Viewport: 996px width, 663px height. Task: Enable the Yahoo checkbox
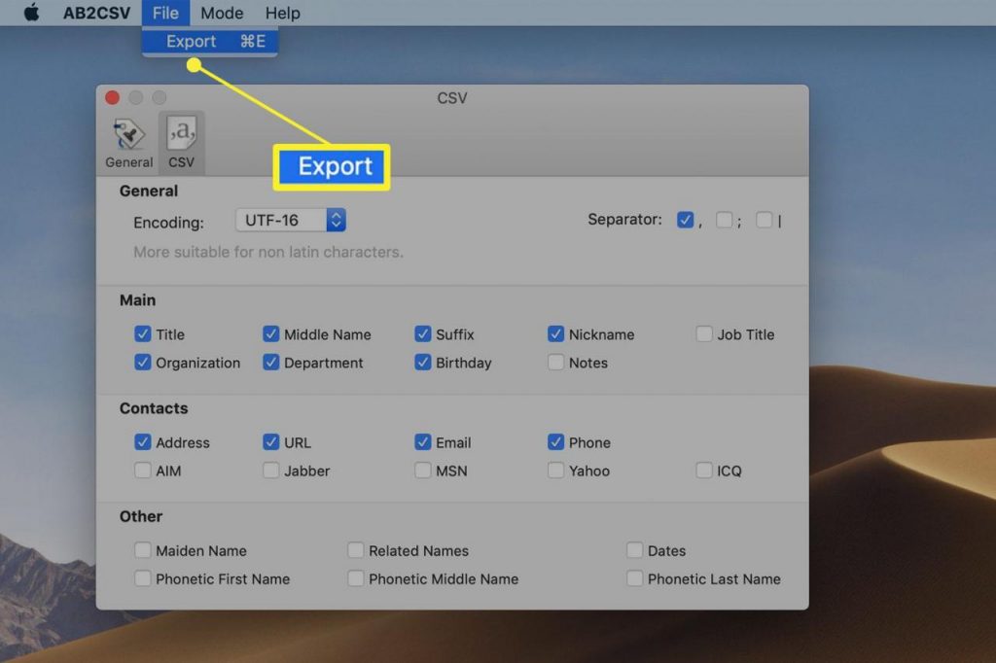555,471
